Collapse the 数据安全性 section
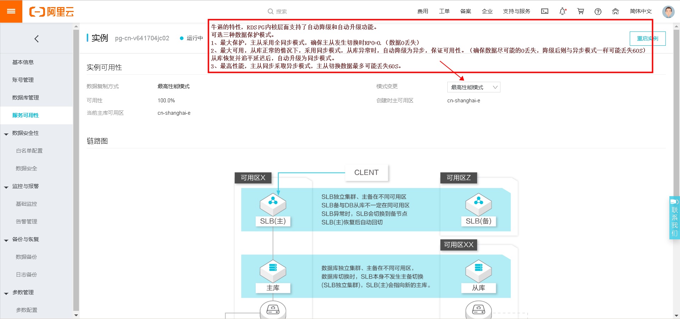 click(x=6, y=135)
